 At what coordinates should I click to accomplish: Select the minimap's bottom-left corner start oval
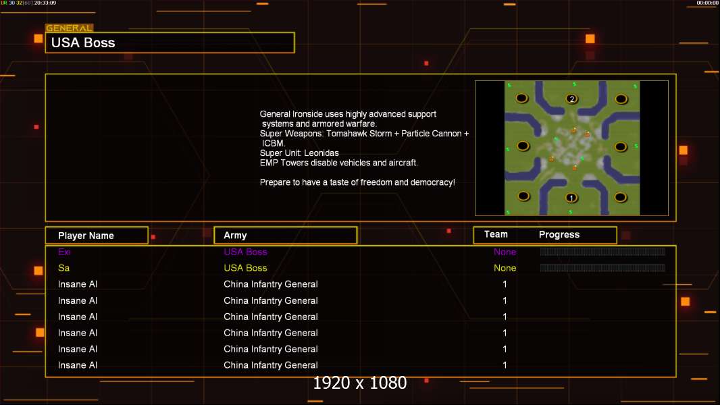point(523,196)
